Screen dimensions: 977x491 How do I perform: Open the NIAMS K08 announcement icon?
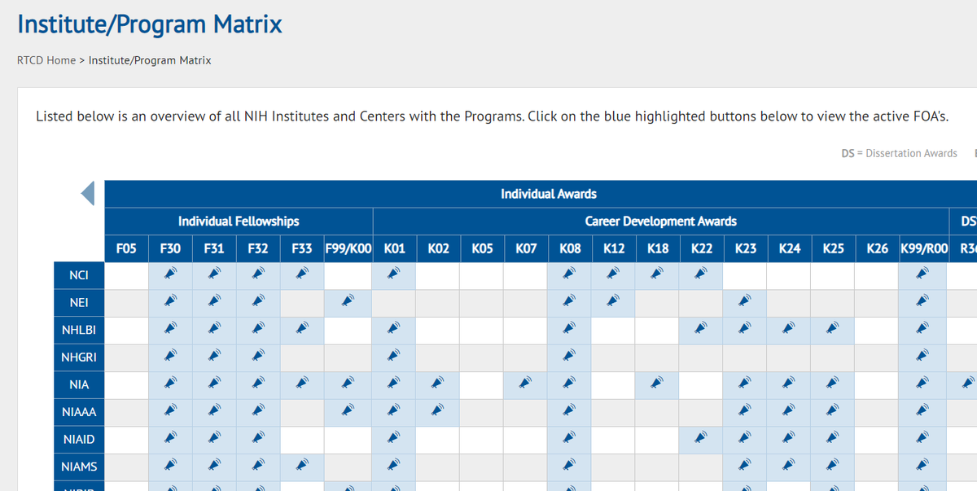pyautogui.click(x=568, y=467)
